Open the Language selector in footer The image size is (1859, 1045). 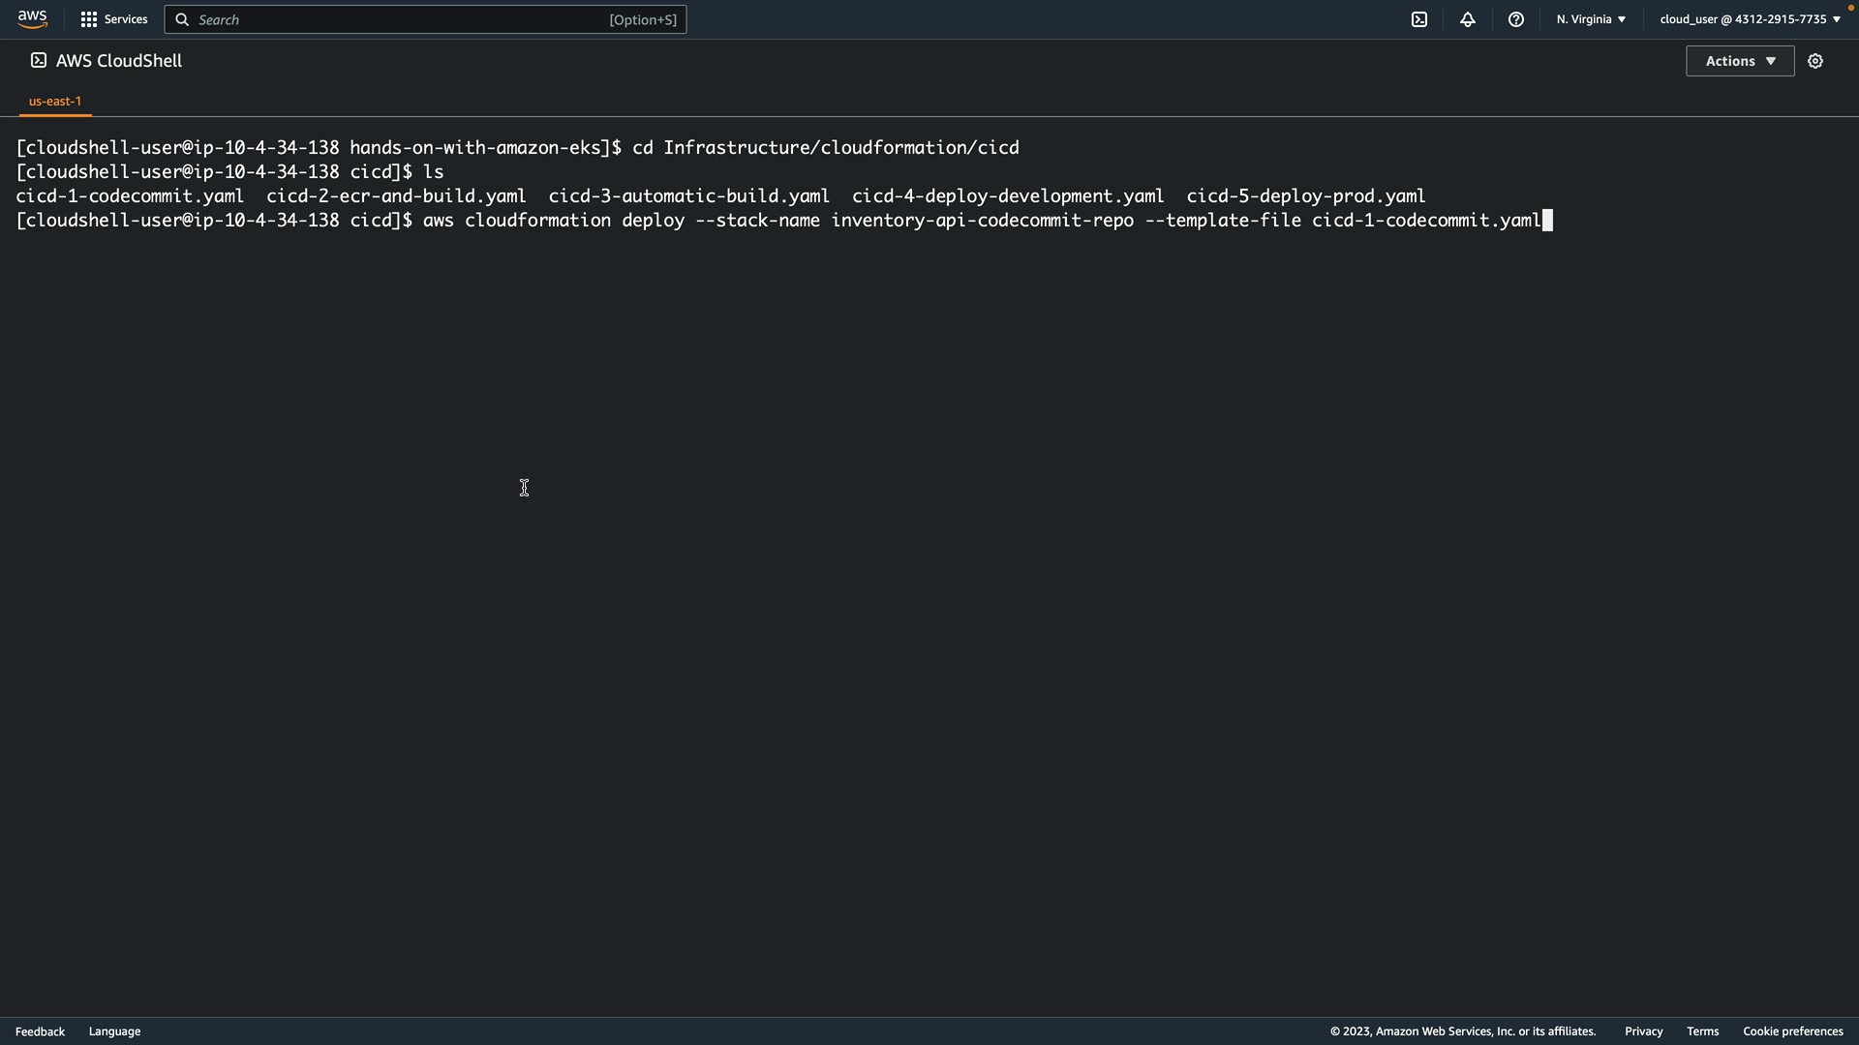[114, 1031]
